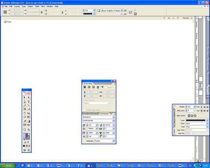This screenshot has width=210, height=168.
Task: Select Align Stroke to Inside button
Action: click(192, 115)
